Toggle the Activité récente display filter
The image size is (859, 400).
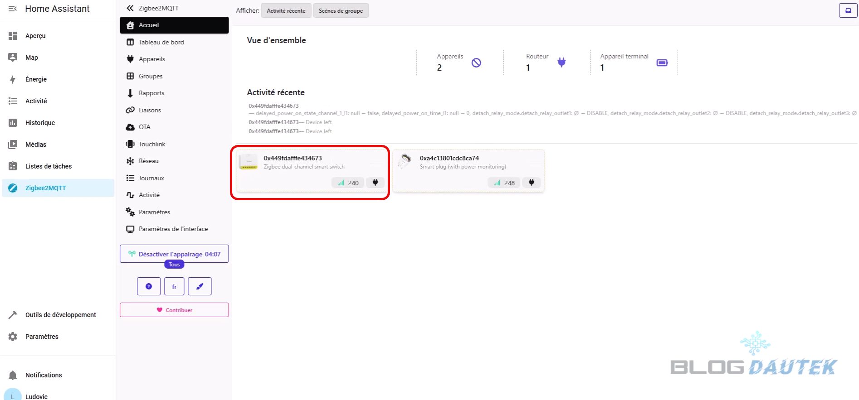tap(286, 11)
